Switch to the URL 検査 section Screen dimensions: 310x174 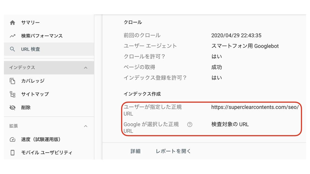click(x=30, y=49)
